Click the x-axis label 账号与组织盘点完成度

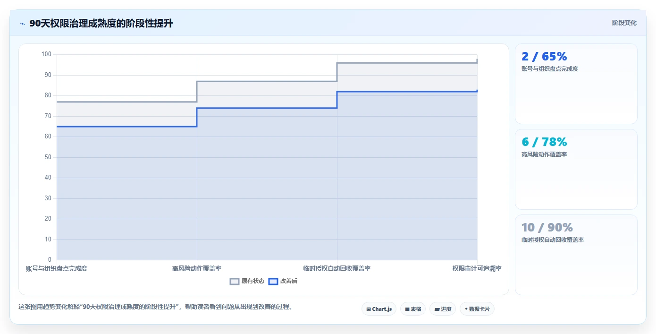coord(57,268)
